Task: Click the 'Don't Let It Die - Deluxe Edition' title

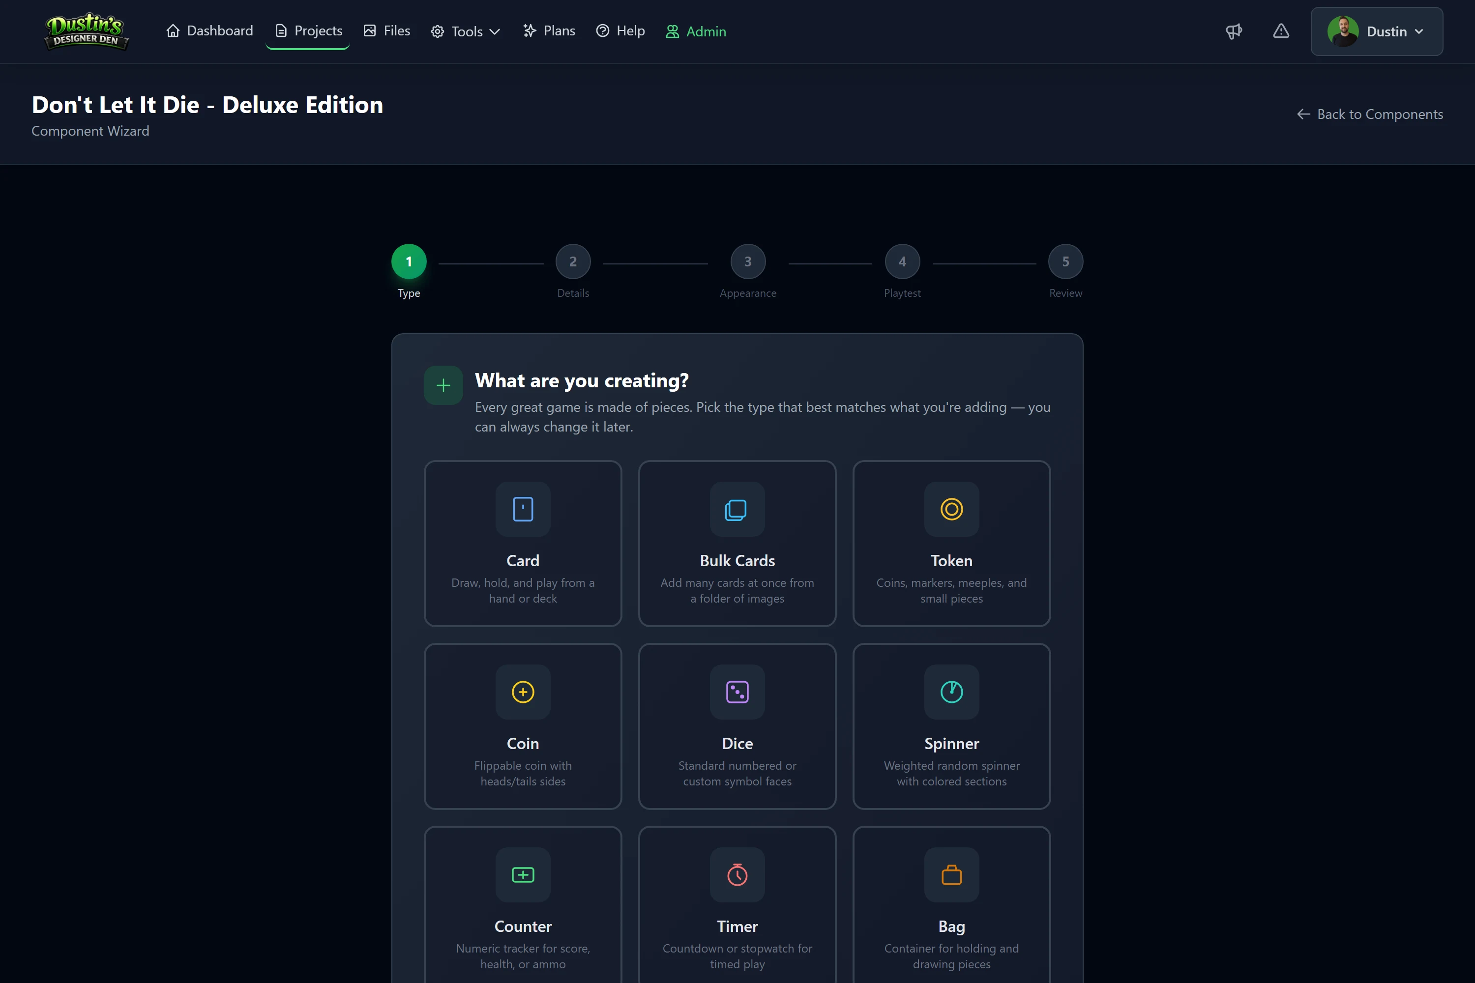Action: pos(207,105)
